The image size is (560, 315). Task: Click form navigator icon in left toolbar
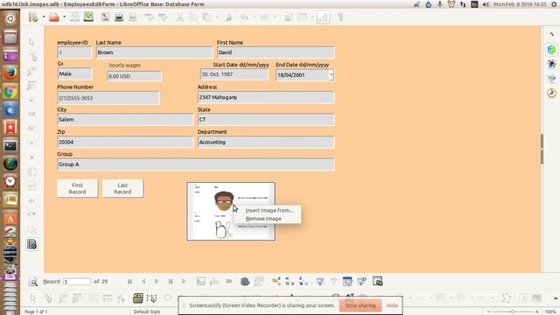pos(31,244)
